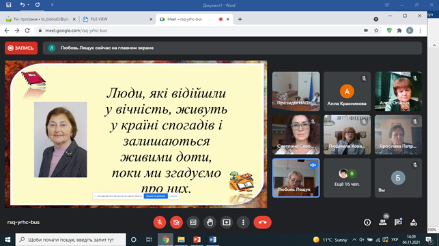Click the red ЗАПИСЬ recording indicator
This screenshot has height=246, width=439.
coord(21,48)
